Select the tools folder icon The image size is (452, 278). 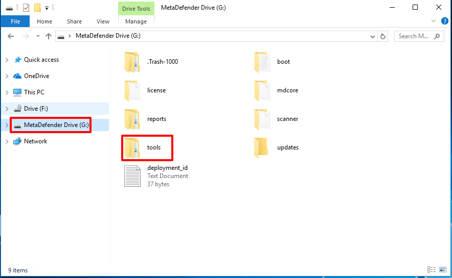click(132, 147)
